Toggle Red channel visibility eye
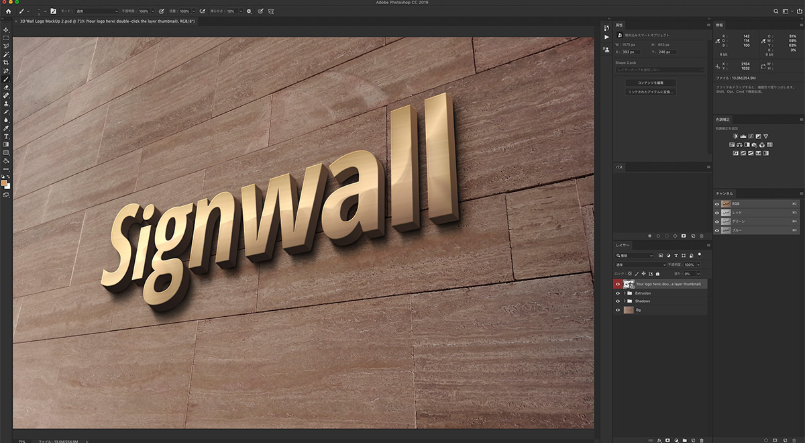The width and height of the screenshot is (805, 443). pyautogui.click(x=717, y=212)
